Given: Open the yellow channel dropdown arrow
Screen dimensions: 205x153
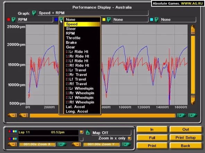Looking at the screenshot, I should pyautogui.click(x=109, y=20).
